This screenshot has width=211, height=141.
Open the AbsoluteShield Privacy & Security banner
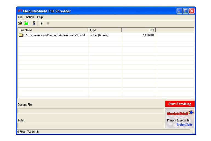[x=180, y=118]
